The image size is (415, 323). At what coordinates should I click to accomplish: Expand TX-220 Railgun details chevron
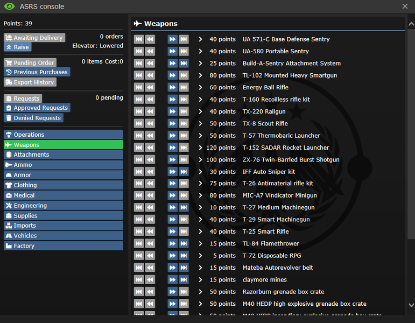click(x=200, y=111)
